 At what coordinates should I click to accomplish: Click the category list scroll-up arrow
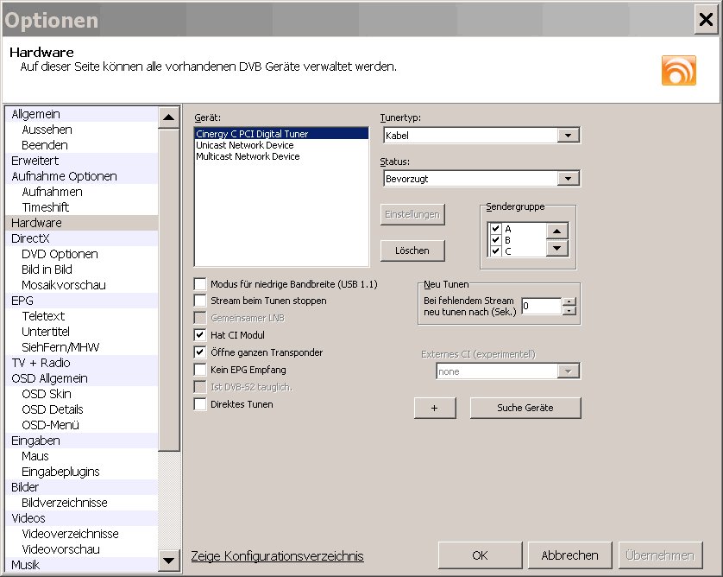(x=169, y=116)
